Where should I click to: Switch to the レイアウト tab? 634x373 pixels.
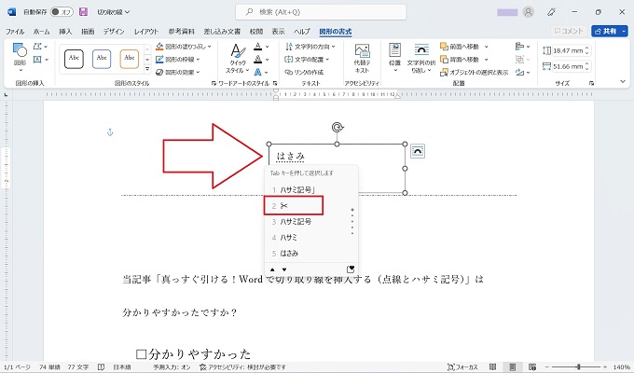click(x=146, y=31)
